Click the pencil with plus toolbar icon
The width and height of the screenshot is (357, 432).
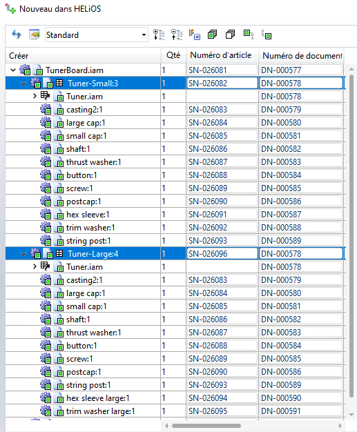195,35
